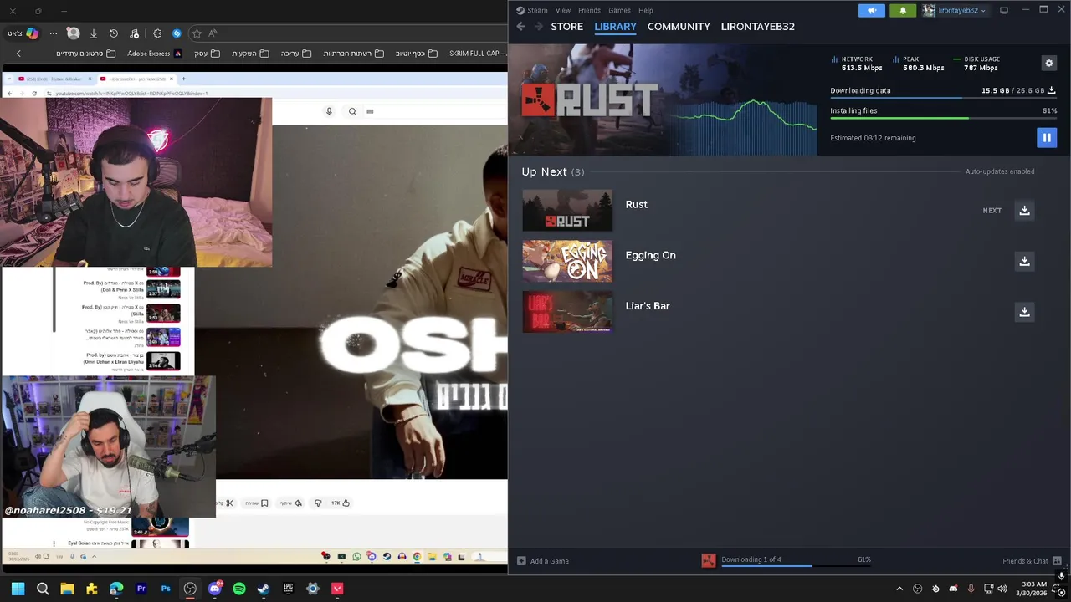
Task: Click the Downloading 1 of 4 status
Action: pyautogui.click(x=751, y=559)
